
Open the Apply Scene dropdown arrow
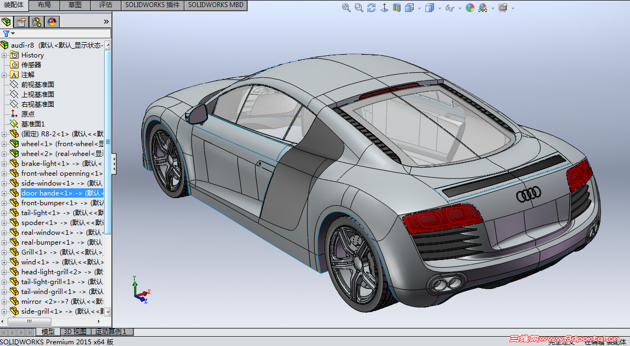(x=493, y=8)
